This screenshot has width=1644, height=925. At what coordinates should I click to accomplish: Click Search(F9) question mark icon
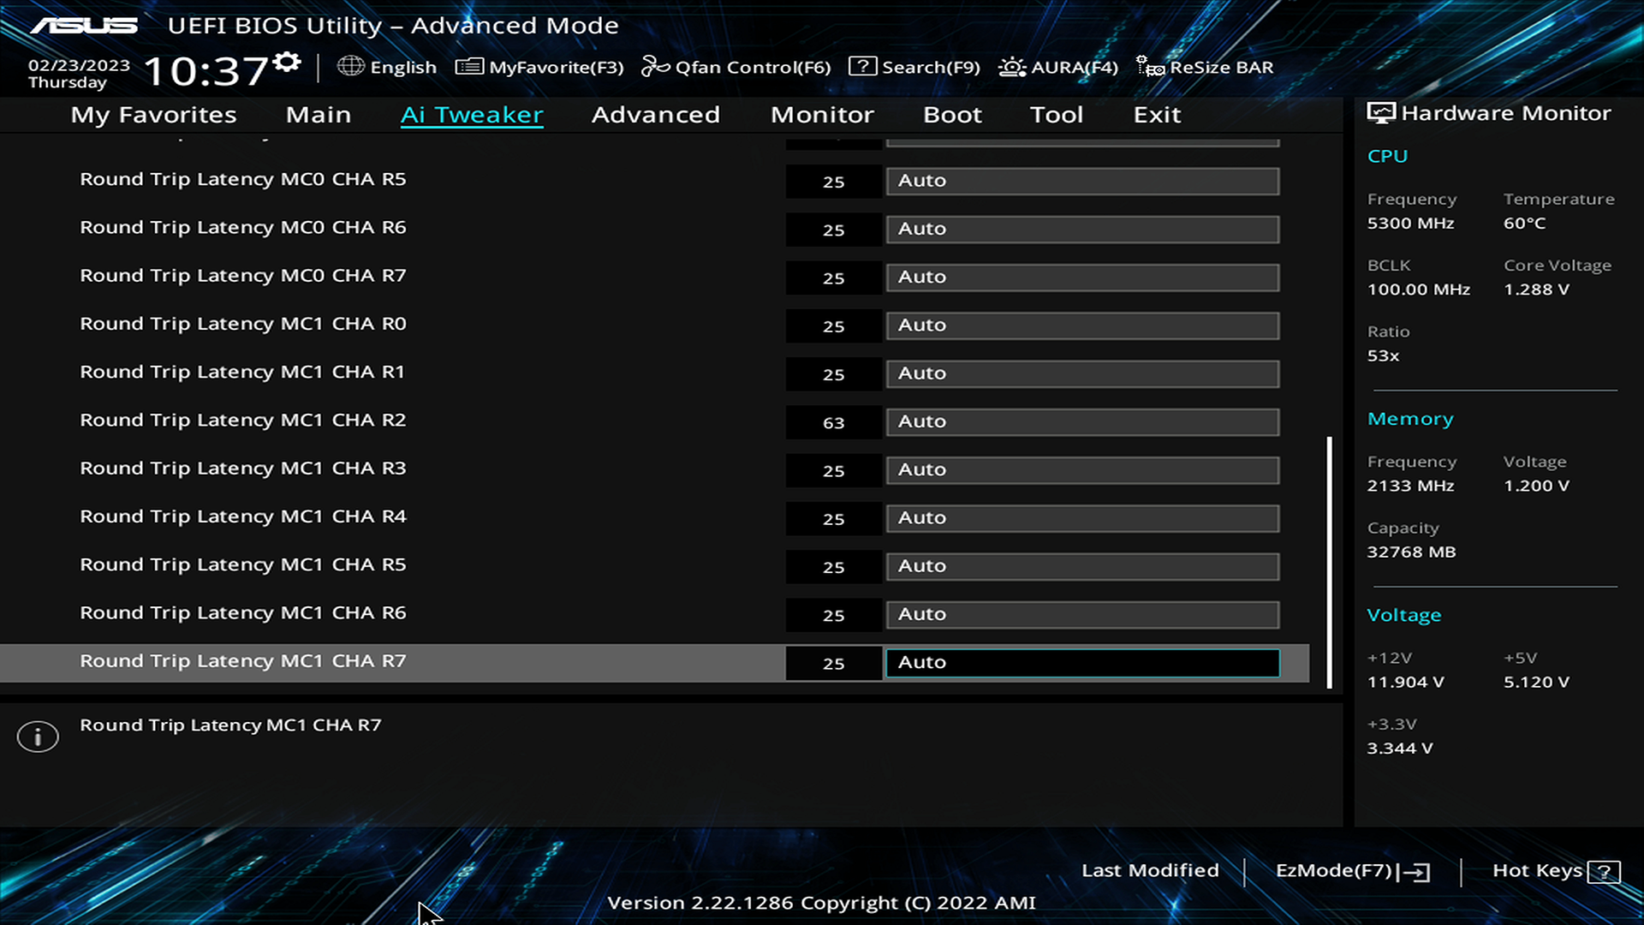(x=862, y=67)
